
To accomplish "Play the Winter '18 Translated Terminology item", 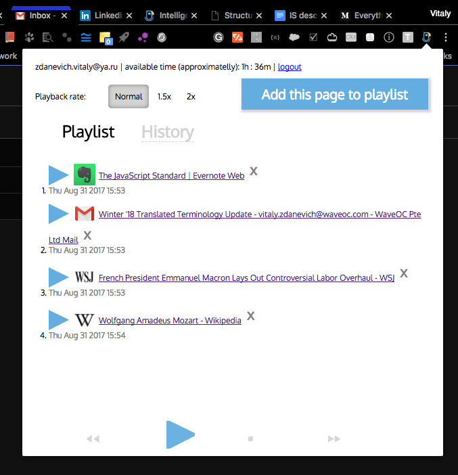I will point(58,214).
